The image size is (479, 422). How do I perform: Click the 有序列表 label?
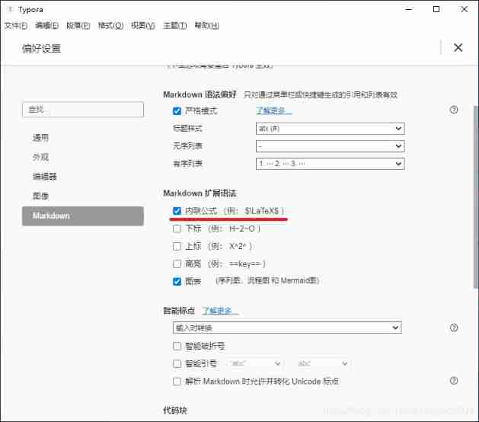[x=187, y=164]
